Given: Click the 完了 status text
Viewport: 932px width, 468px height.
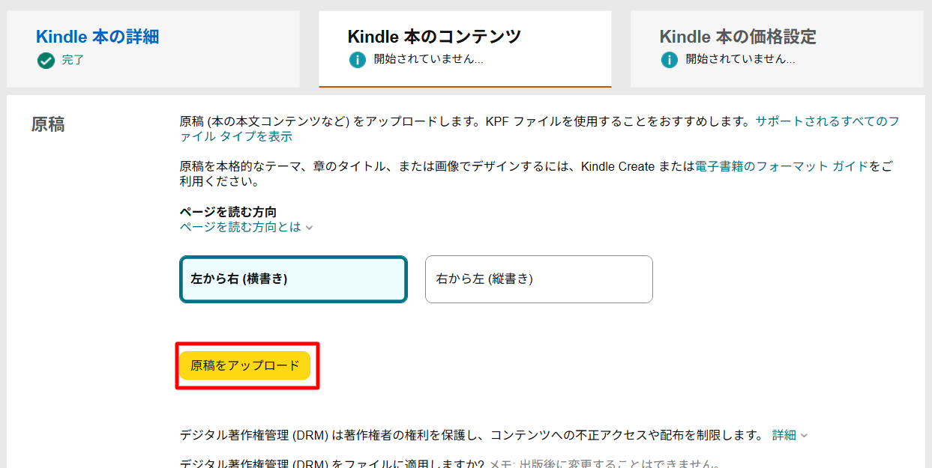Looking at the screenshot, I should (x=73, y=60).
